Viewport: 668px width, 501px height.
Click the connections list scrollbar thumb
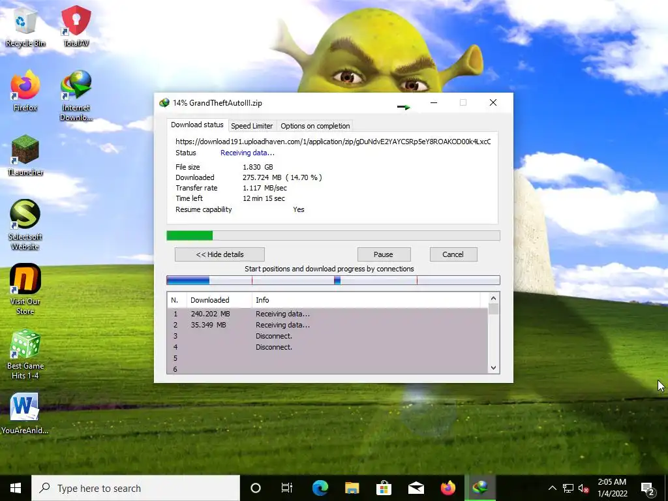(494, 309)
